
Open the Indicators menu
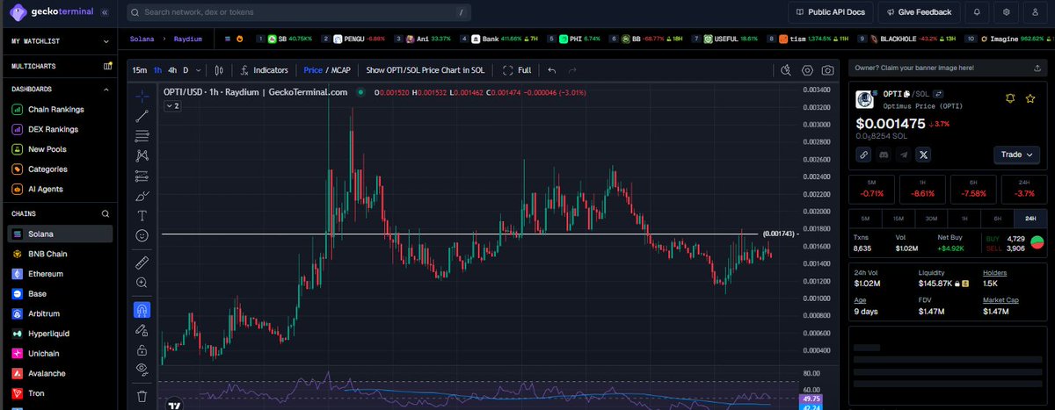pyautogui.click(x=263, y=70)
